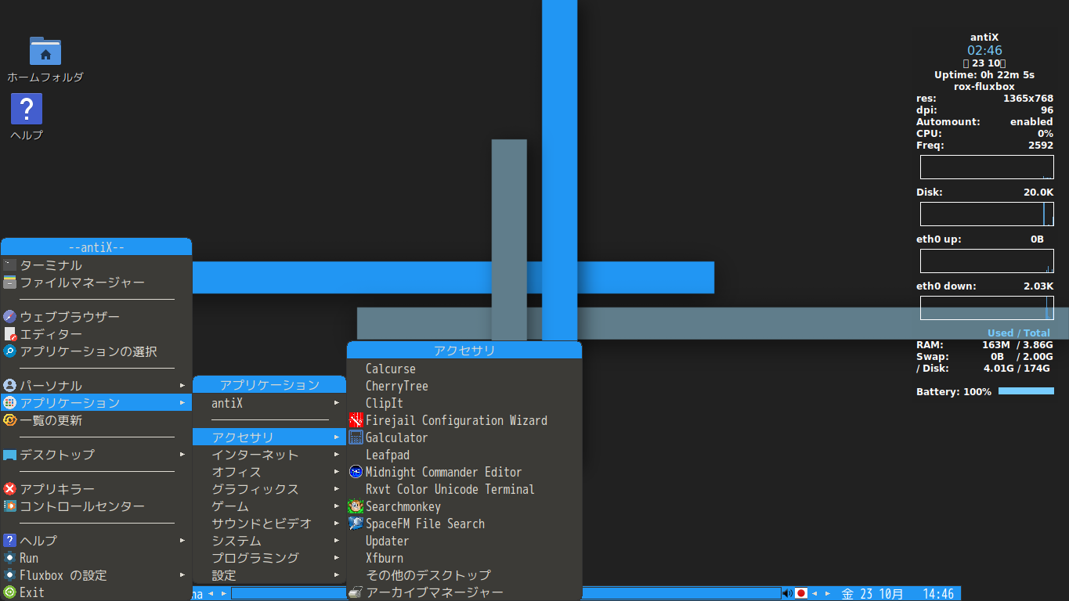Viewport: 1069px width, 601px height.
Task: Open コントロールセンター from the antiX menu
Action: pos(96,506)
